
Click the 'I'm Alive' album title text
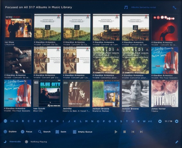click(126, 111)
